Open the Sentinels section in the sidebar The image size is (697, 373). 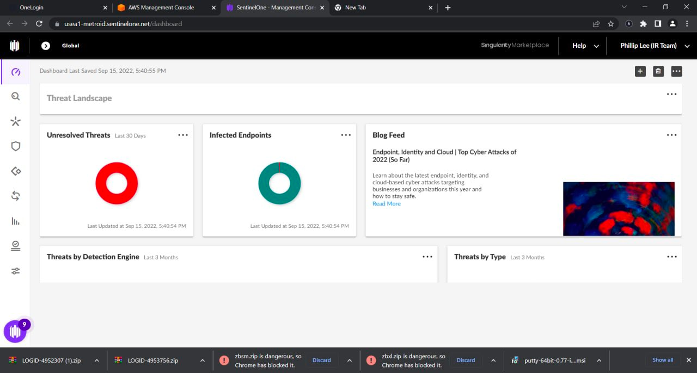click(x=15, y=121)
